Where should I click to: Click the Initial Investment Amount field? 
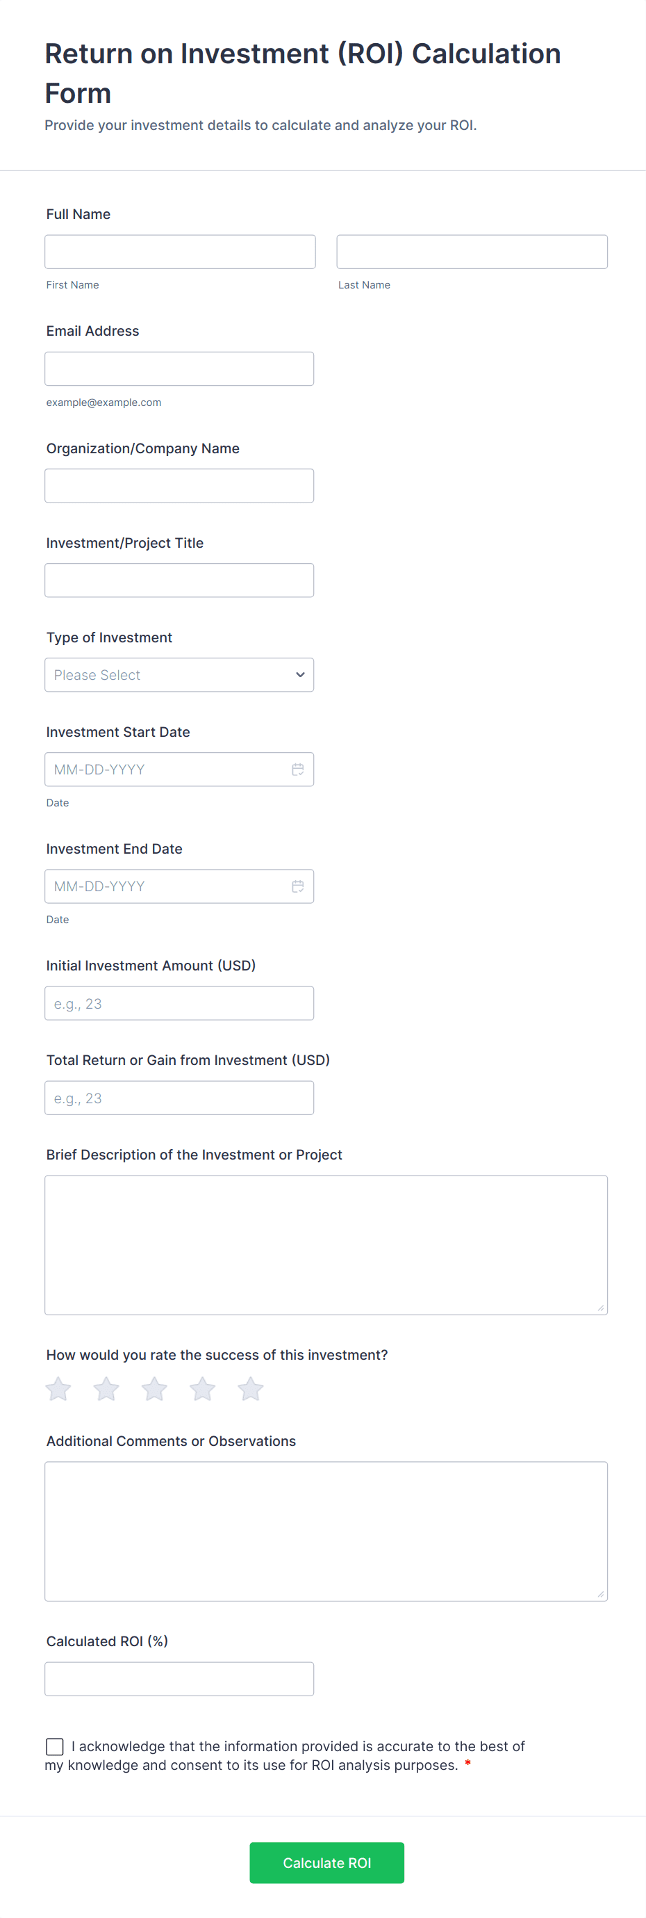[179, 1004]
